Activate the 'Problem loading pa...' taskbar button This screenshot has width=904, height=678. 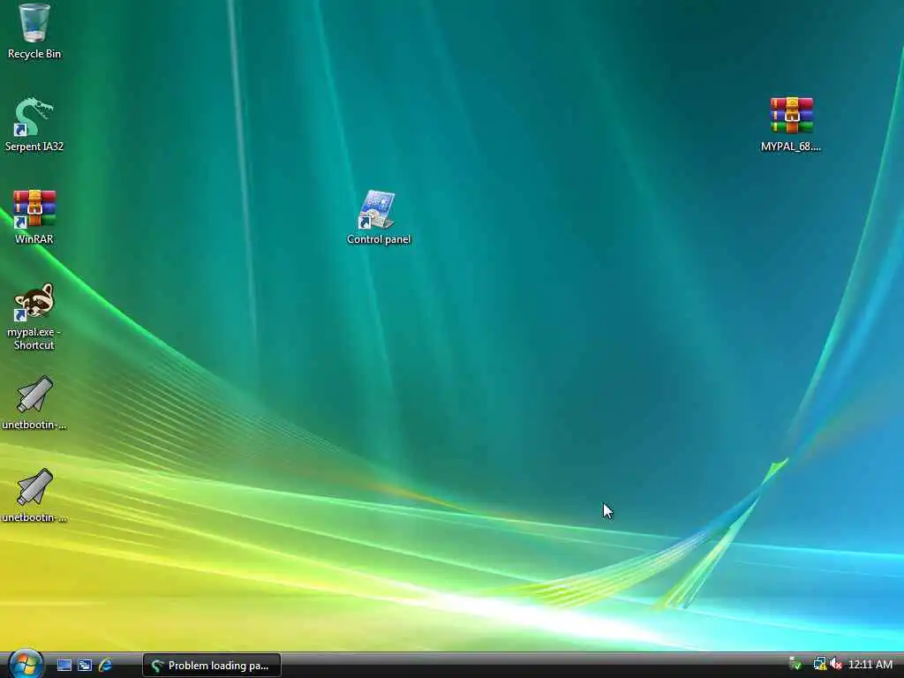point(212,666)
